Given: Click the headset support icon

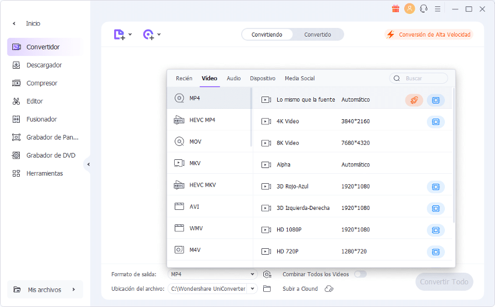Looking at the screenshot, I should tap(424, 9).
